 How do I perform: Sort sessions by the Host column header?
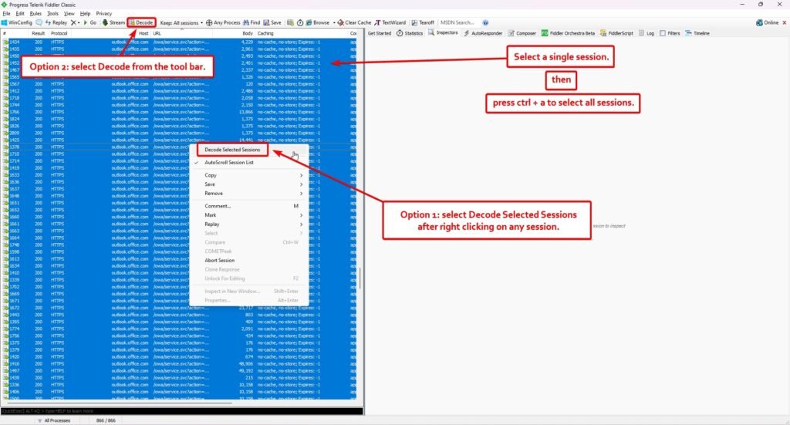tap(143, 33)
